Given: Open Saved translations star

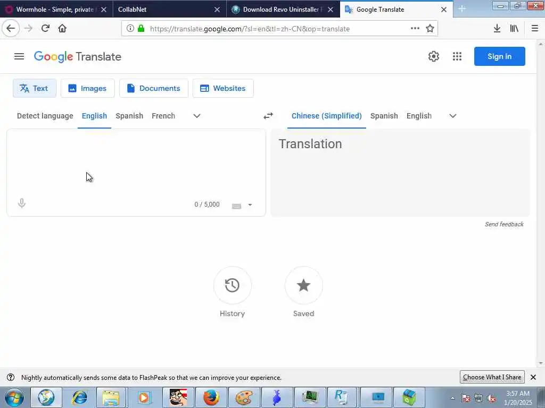Looking at the screenshot, I should point(303,285).
